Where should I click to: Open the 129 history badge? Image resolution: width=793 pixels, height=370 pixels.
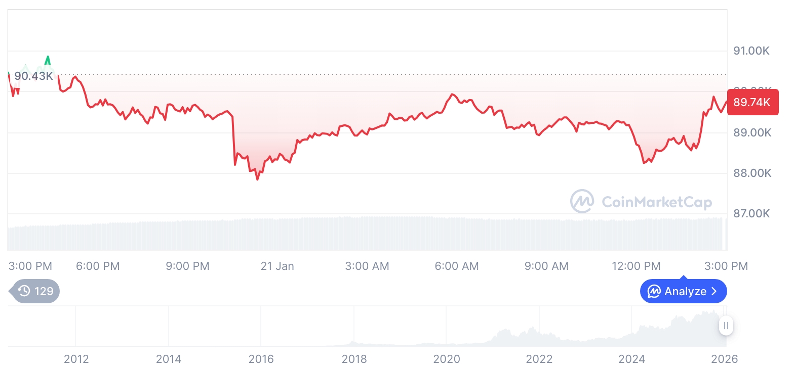[35, 291]
